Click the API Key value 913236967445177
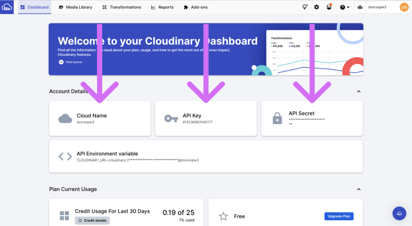The image size is (412, 226). (x=198, y=122)
